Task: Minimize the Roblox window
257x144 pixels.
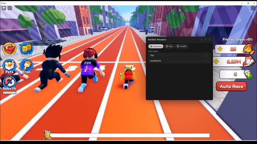Action: pyautogui.click(x=242, y=3)
